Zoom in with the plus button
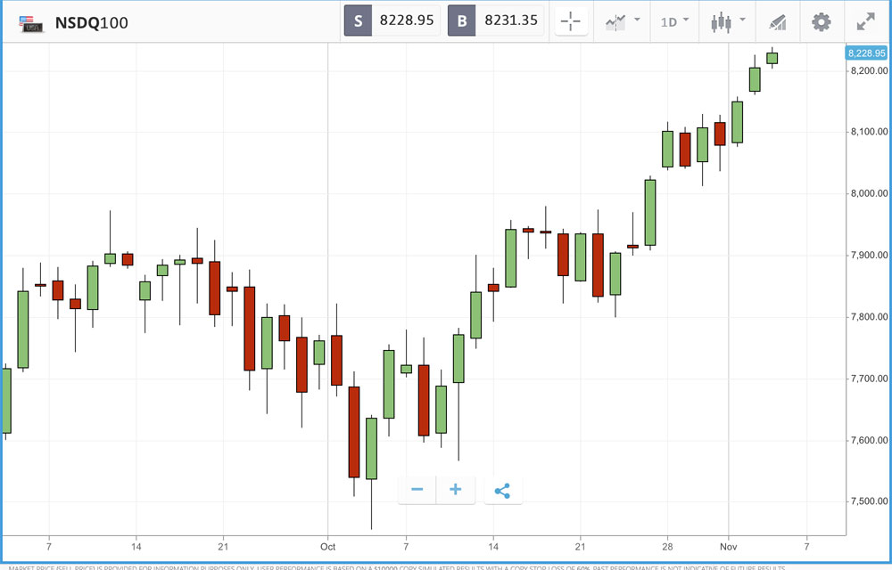892x570 pixels. click(x=455, y=490)
